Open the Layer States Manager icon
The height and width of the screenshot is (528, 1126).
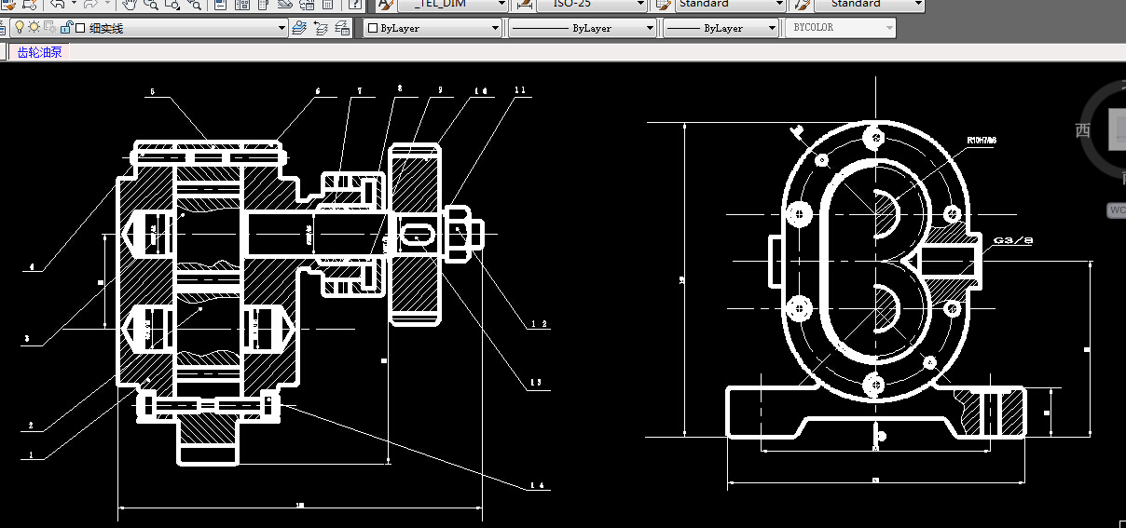coord(342,28)
